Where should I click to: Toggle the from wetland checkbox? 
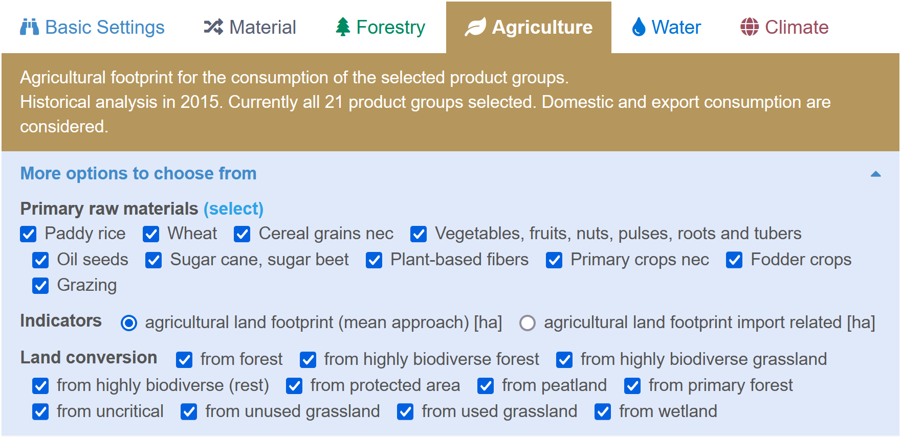[603, 412]
